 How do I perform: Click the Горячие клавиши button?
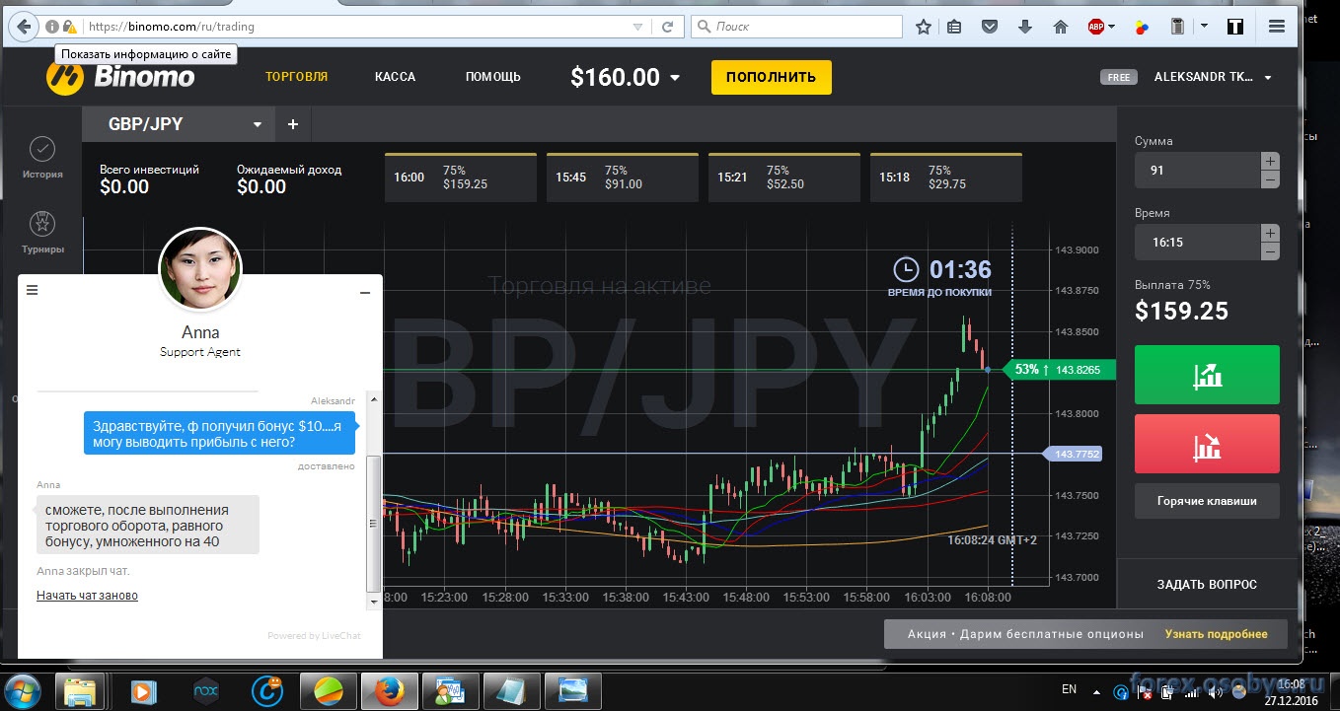coord(1207,501)
